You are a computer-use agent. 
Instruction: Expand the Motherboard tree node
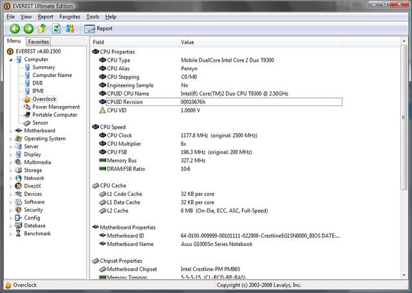(11, 131)
